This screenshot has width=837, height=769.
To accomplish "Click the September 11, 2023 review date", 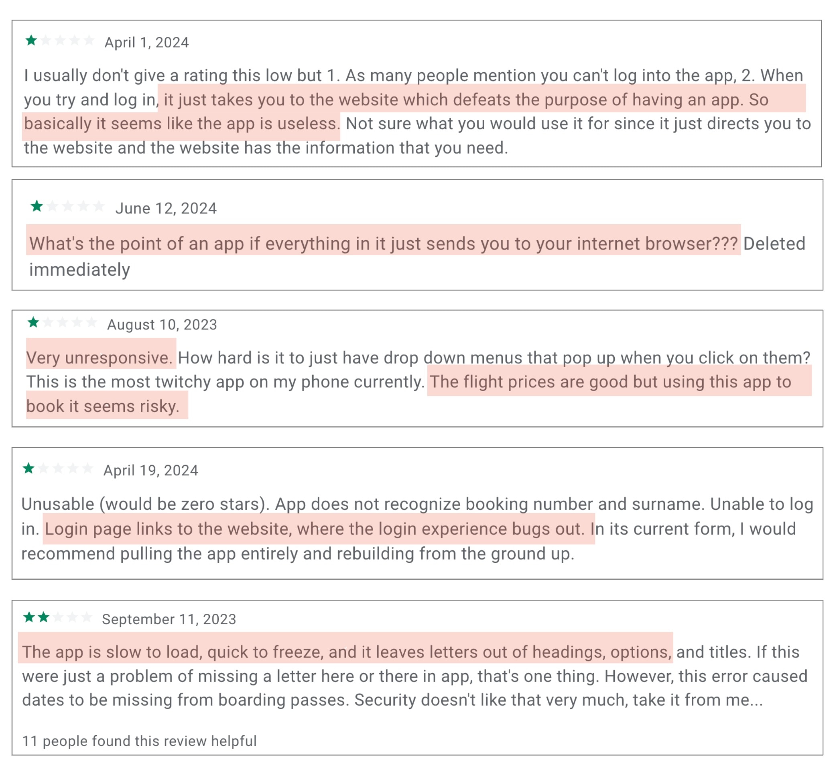I will pyautogui.click(x=169, y=619).
